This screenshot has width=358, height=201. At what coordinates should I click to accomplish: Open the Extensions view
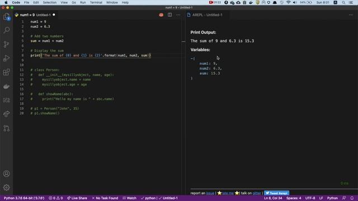(6, 72)
